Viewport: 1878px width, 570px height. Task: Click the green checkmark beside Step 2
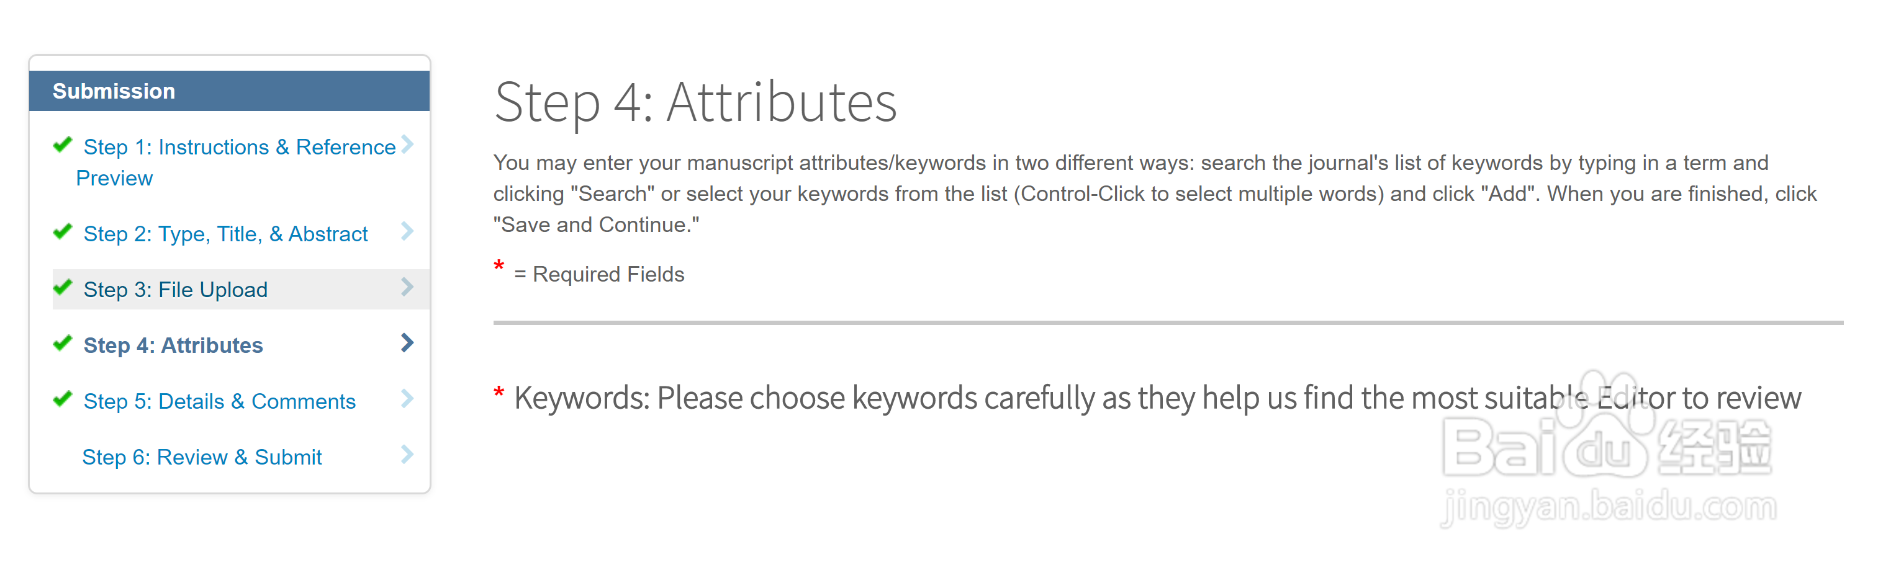point(63,231)
